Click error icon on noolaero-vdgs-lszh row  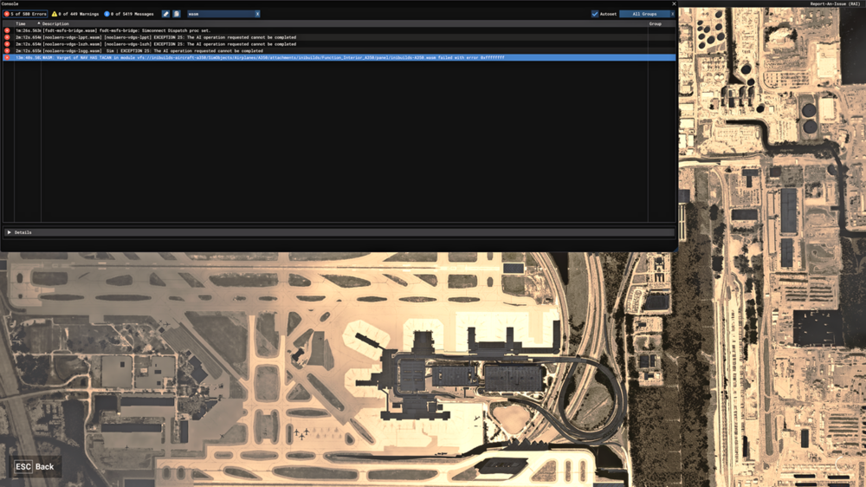click(x=7, y=44)
